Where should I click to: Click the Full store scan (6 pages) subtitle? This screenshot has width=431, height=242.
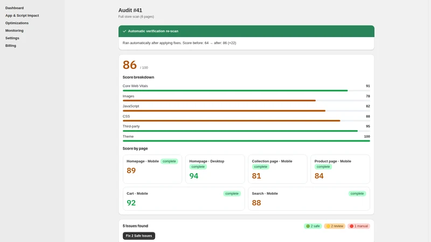[x=136, y=17]
